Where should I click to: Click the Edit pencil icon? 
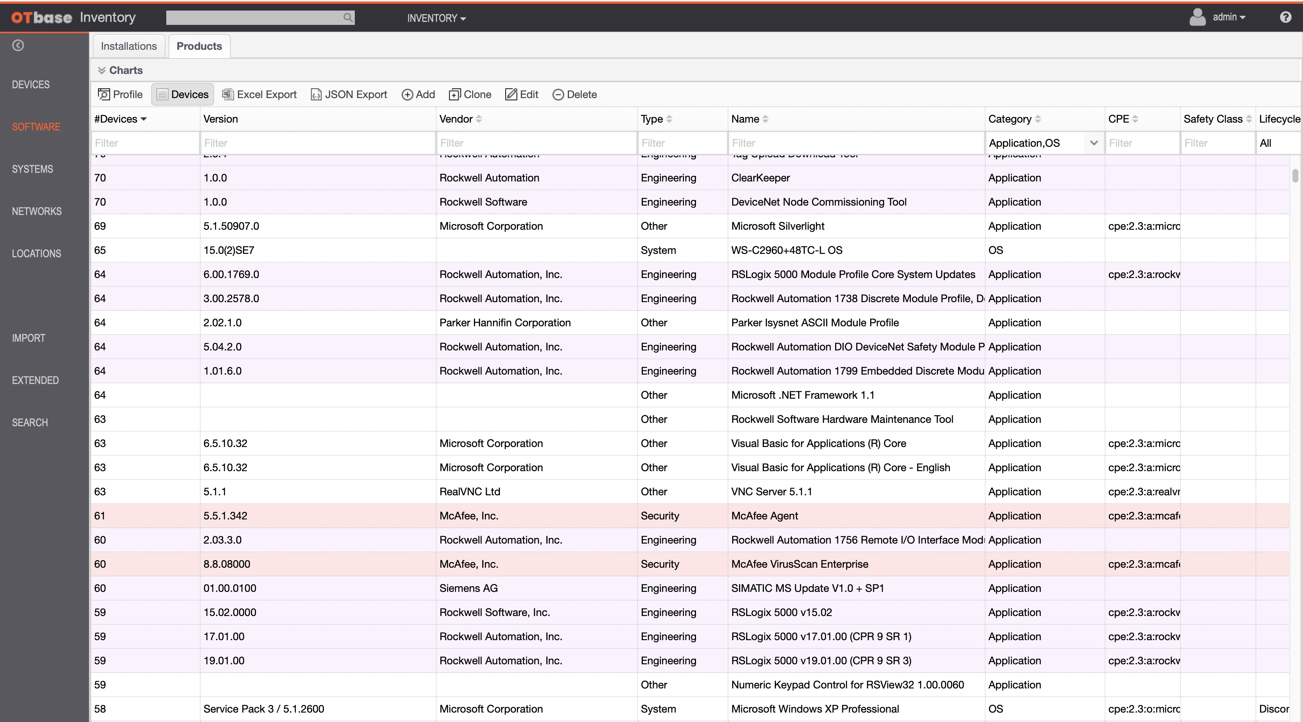click(511, 95)
